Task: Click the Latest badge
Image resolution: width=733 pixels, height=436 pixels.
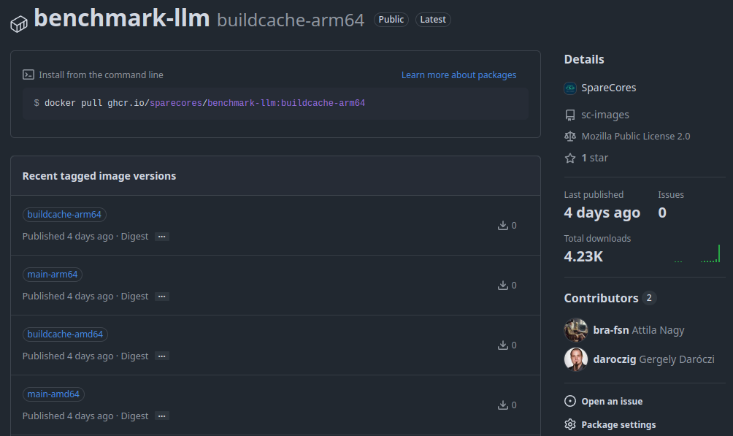Action: 433,20
